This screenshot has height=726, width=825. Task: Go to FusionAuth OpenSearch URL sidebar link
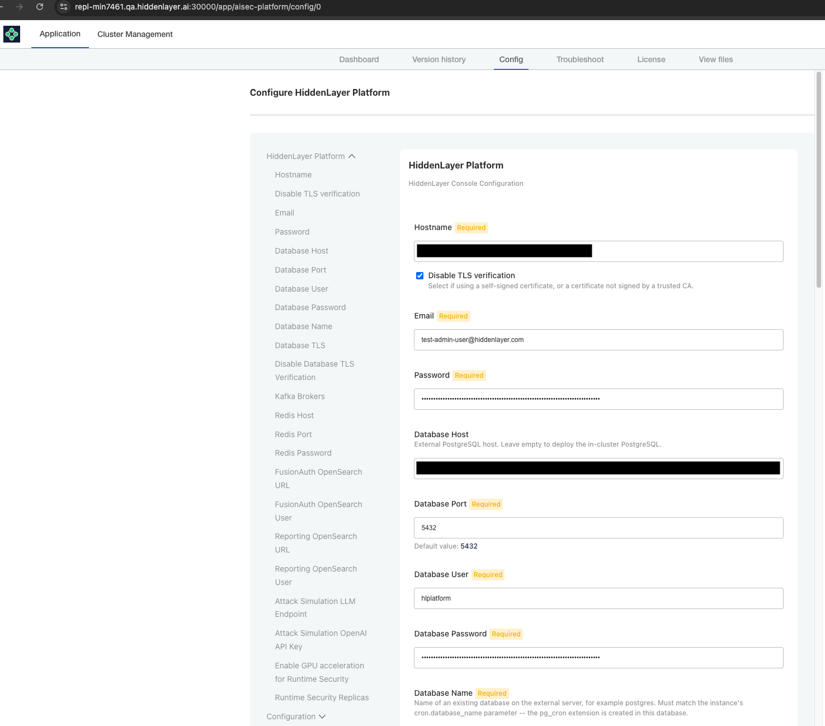click(x=318, y=479)
